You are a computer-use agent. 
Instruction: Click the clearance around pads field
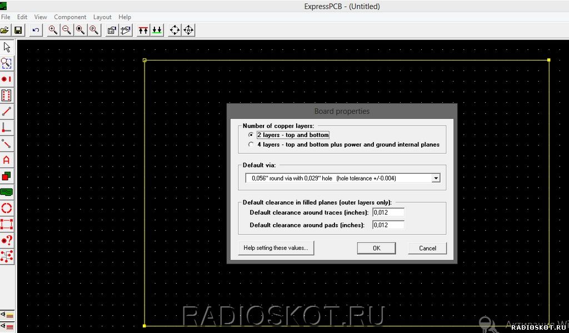coord(388,225)
